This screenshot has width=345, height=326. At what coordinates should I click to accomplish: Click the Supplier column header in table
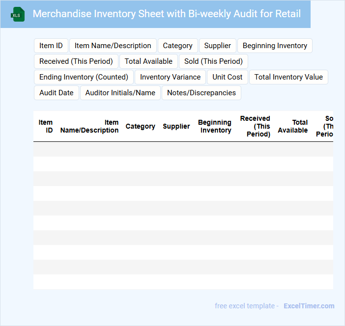(176, 126)
